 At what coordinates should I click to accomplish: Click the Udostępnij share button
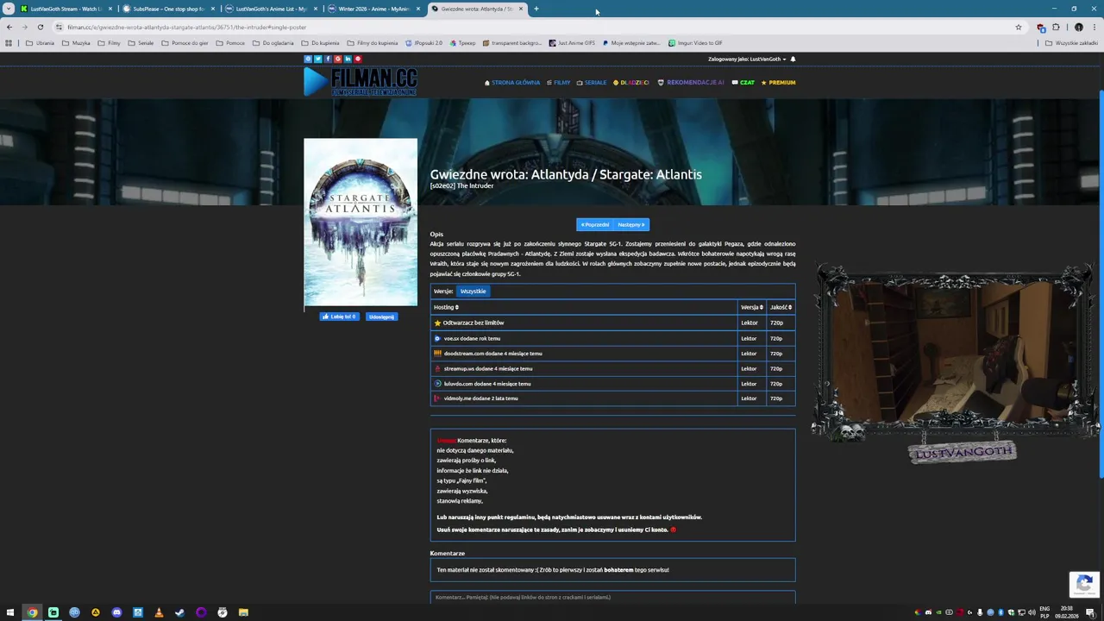click(x=381, y=317)
